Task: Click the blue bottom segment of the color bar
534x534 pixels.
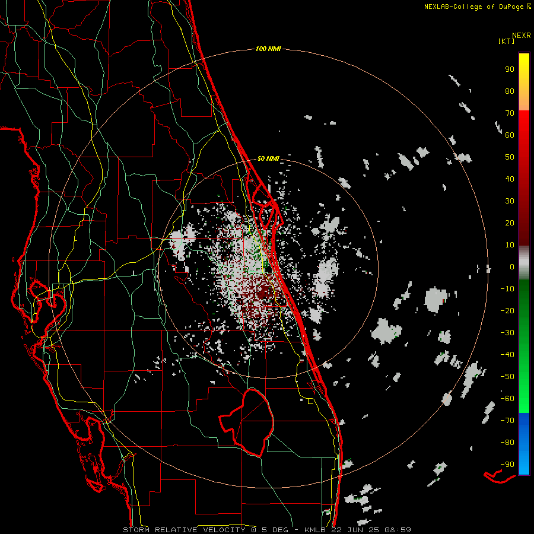Action: click(524, 444)
